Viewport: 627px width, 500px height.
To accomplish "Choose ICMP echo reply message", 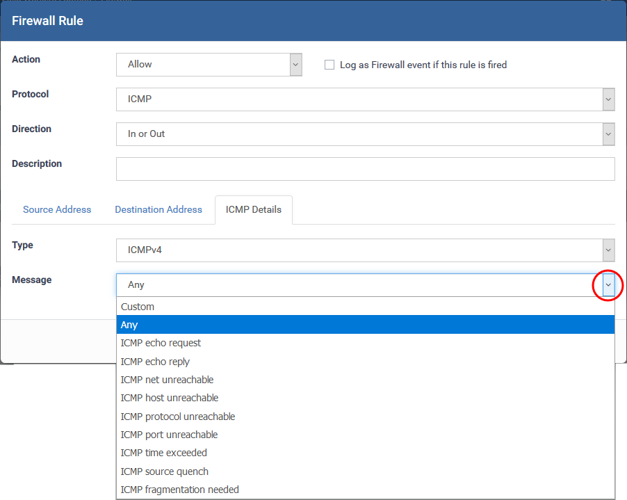I will 155,362.
